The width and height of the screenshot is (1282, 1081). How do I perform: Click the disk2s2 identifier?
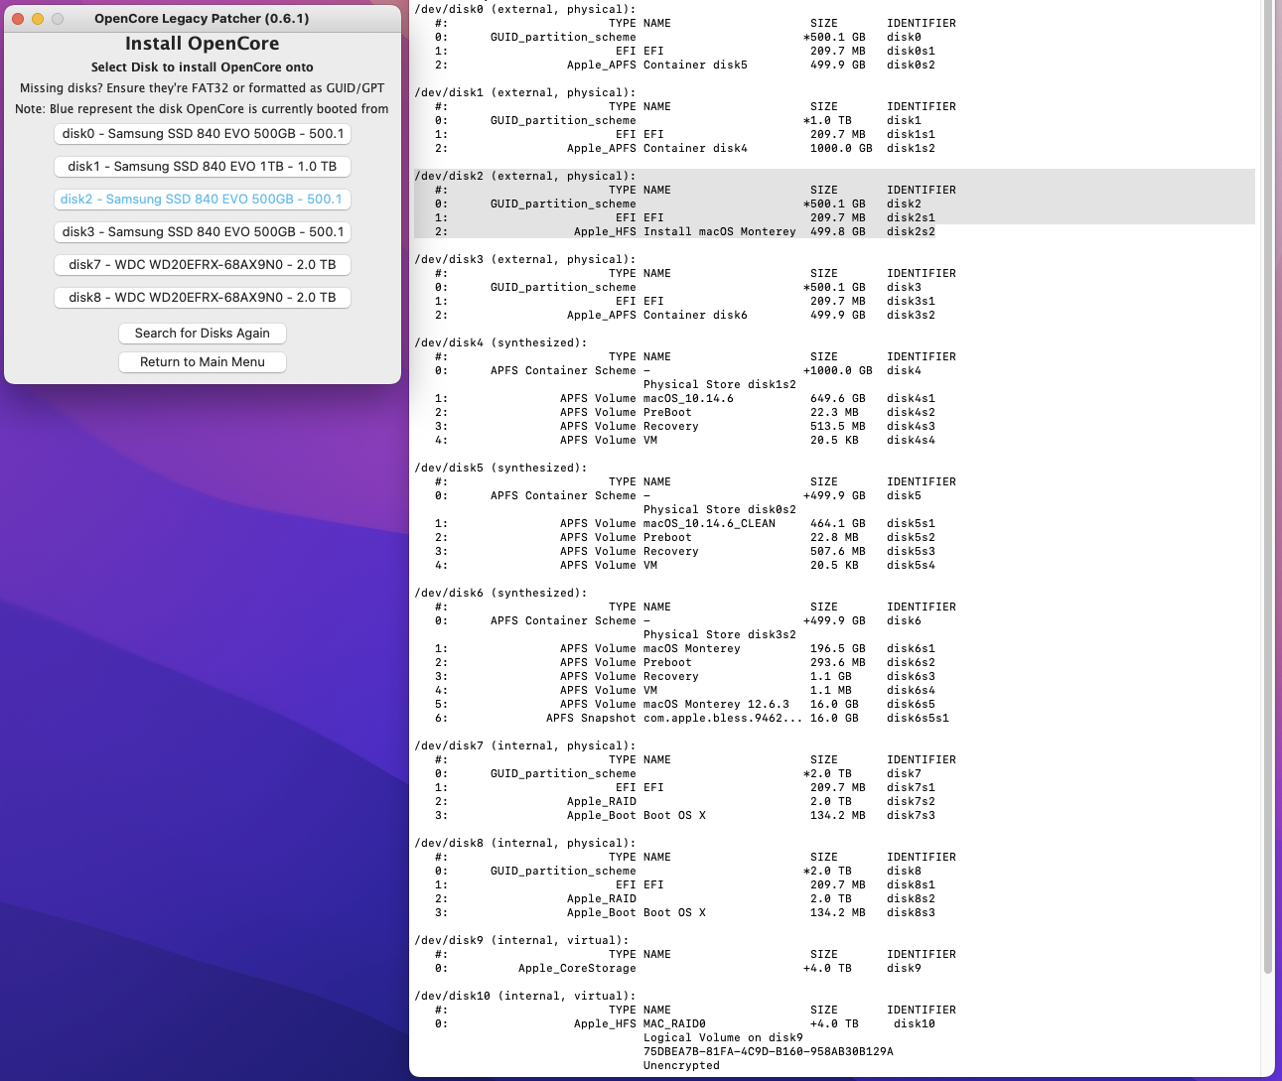[x=911, y=231]
